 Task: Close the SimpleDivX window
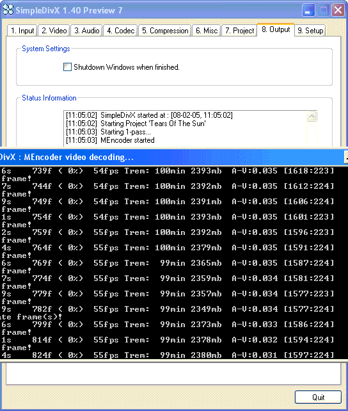pos(338,10)
